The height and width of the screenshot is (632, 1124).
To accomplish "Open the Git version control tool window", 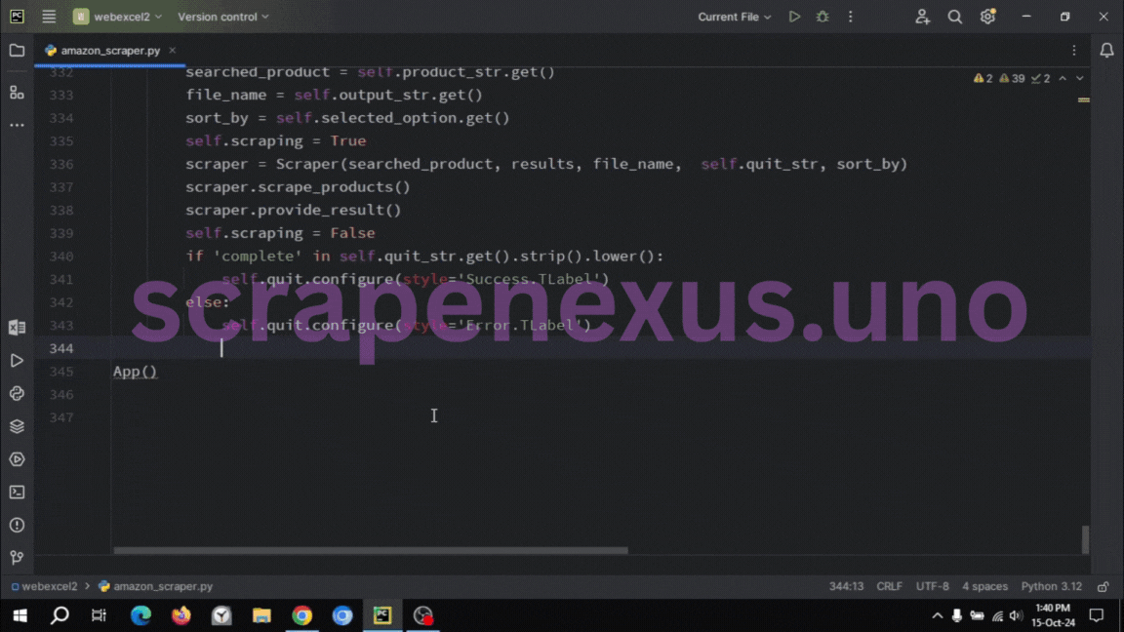I will [x=17, y=558].
